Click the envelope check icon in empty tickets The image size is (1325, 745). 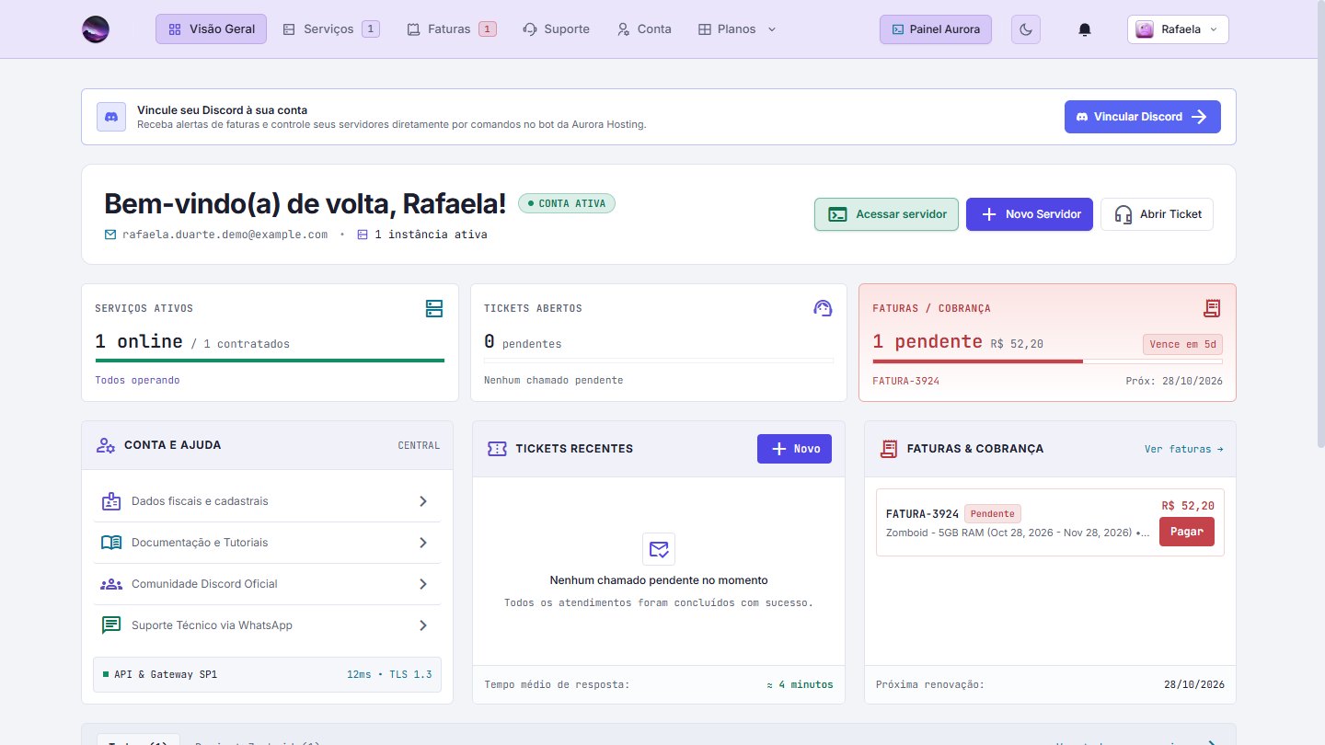pyautogui.click(x=659, y=549)
